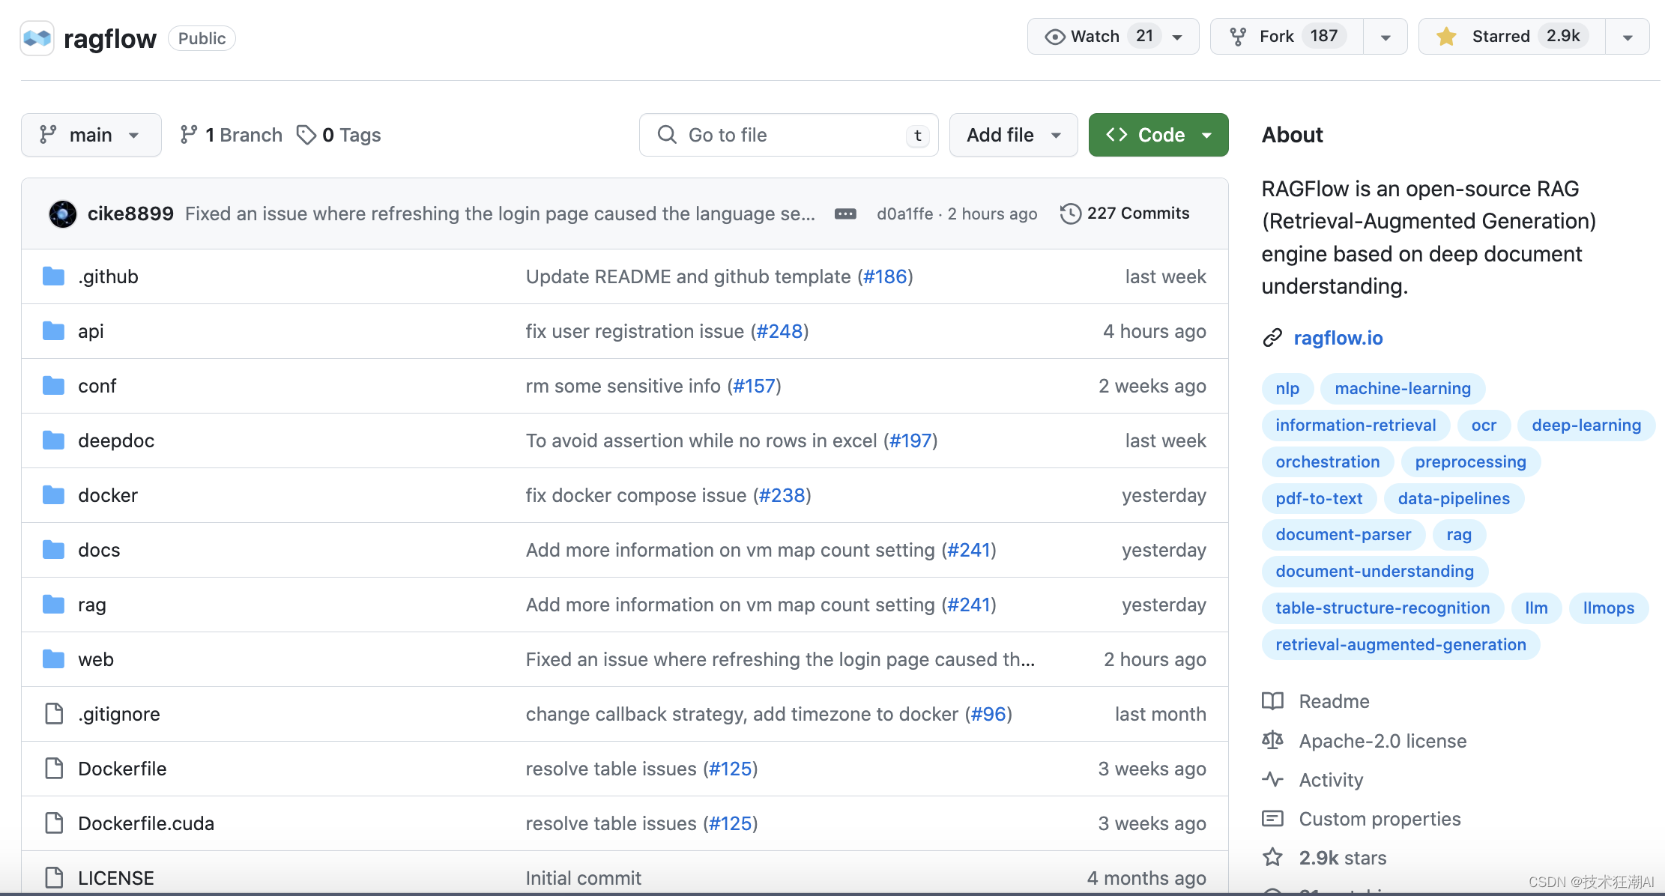Image resolution: width=1665 pixels, height=896 pixels.
Task: Select the Activity menu item
Action: [1331, 780]
